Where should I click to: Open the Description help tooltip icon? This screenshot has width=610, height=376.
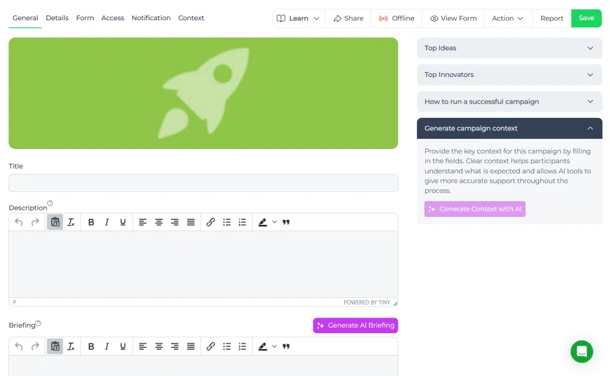pos(50,203)
